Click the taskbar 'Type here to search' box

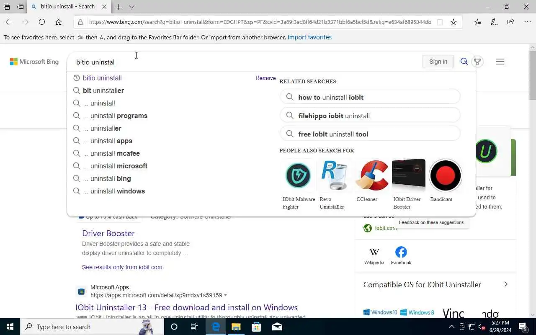pos(92,327)
